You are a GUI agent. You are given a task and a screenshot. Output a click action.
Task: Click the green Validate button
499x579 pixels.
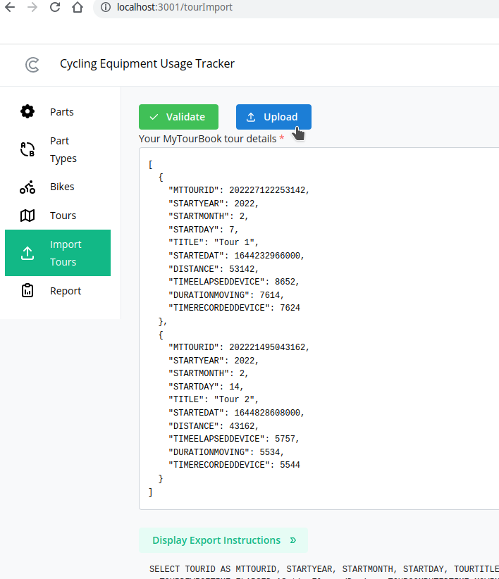[x=178, y=117]
